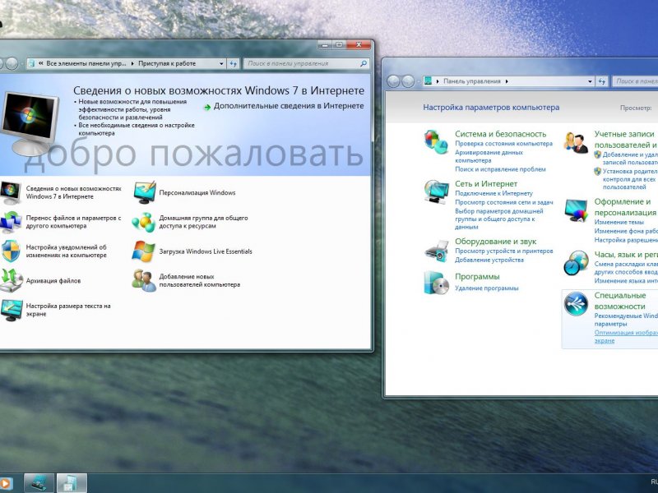658x493 pixels.
Task: Focus the 'Поиск в панели управления' search field
Action: pyautogui.click(x=306, y=64)
